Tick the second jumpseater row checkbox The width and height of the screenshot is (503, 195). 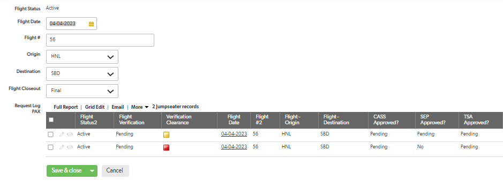click(x=50, y=147)
